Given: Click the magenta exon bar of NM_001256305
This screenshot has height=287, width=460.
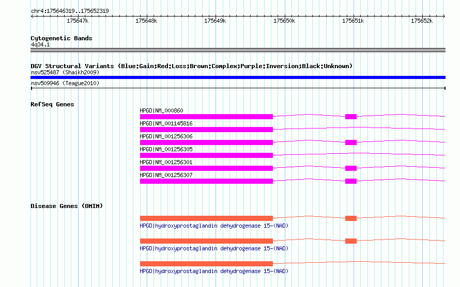Looking at the screenshot, I should pyautogui.click(x=206, y=155).
